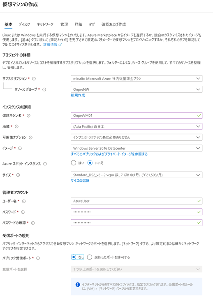This screenshot has height=297, width=213.
Task: Switch to the タグ tab
Action: coord(92,24)
